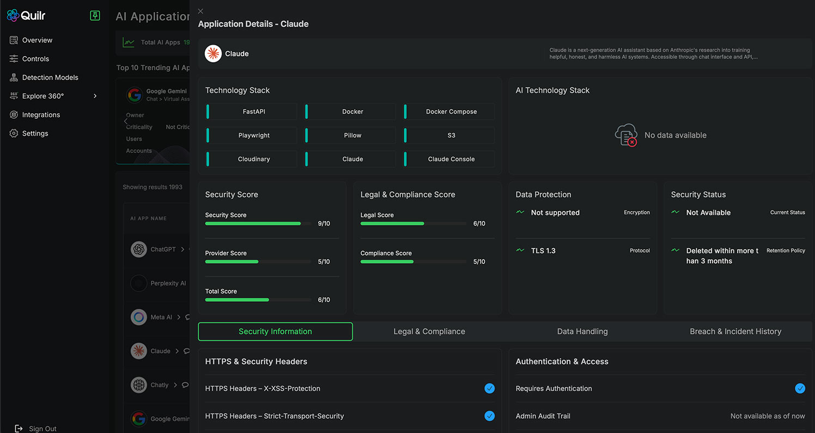
Task: Click the Total Score progress bar
Action: 258,300
